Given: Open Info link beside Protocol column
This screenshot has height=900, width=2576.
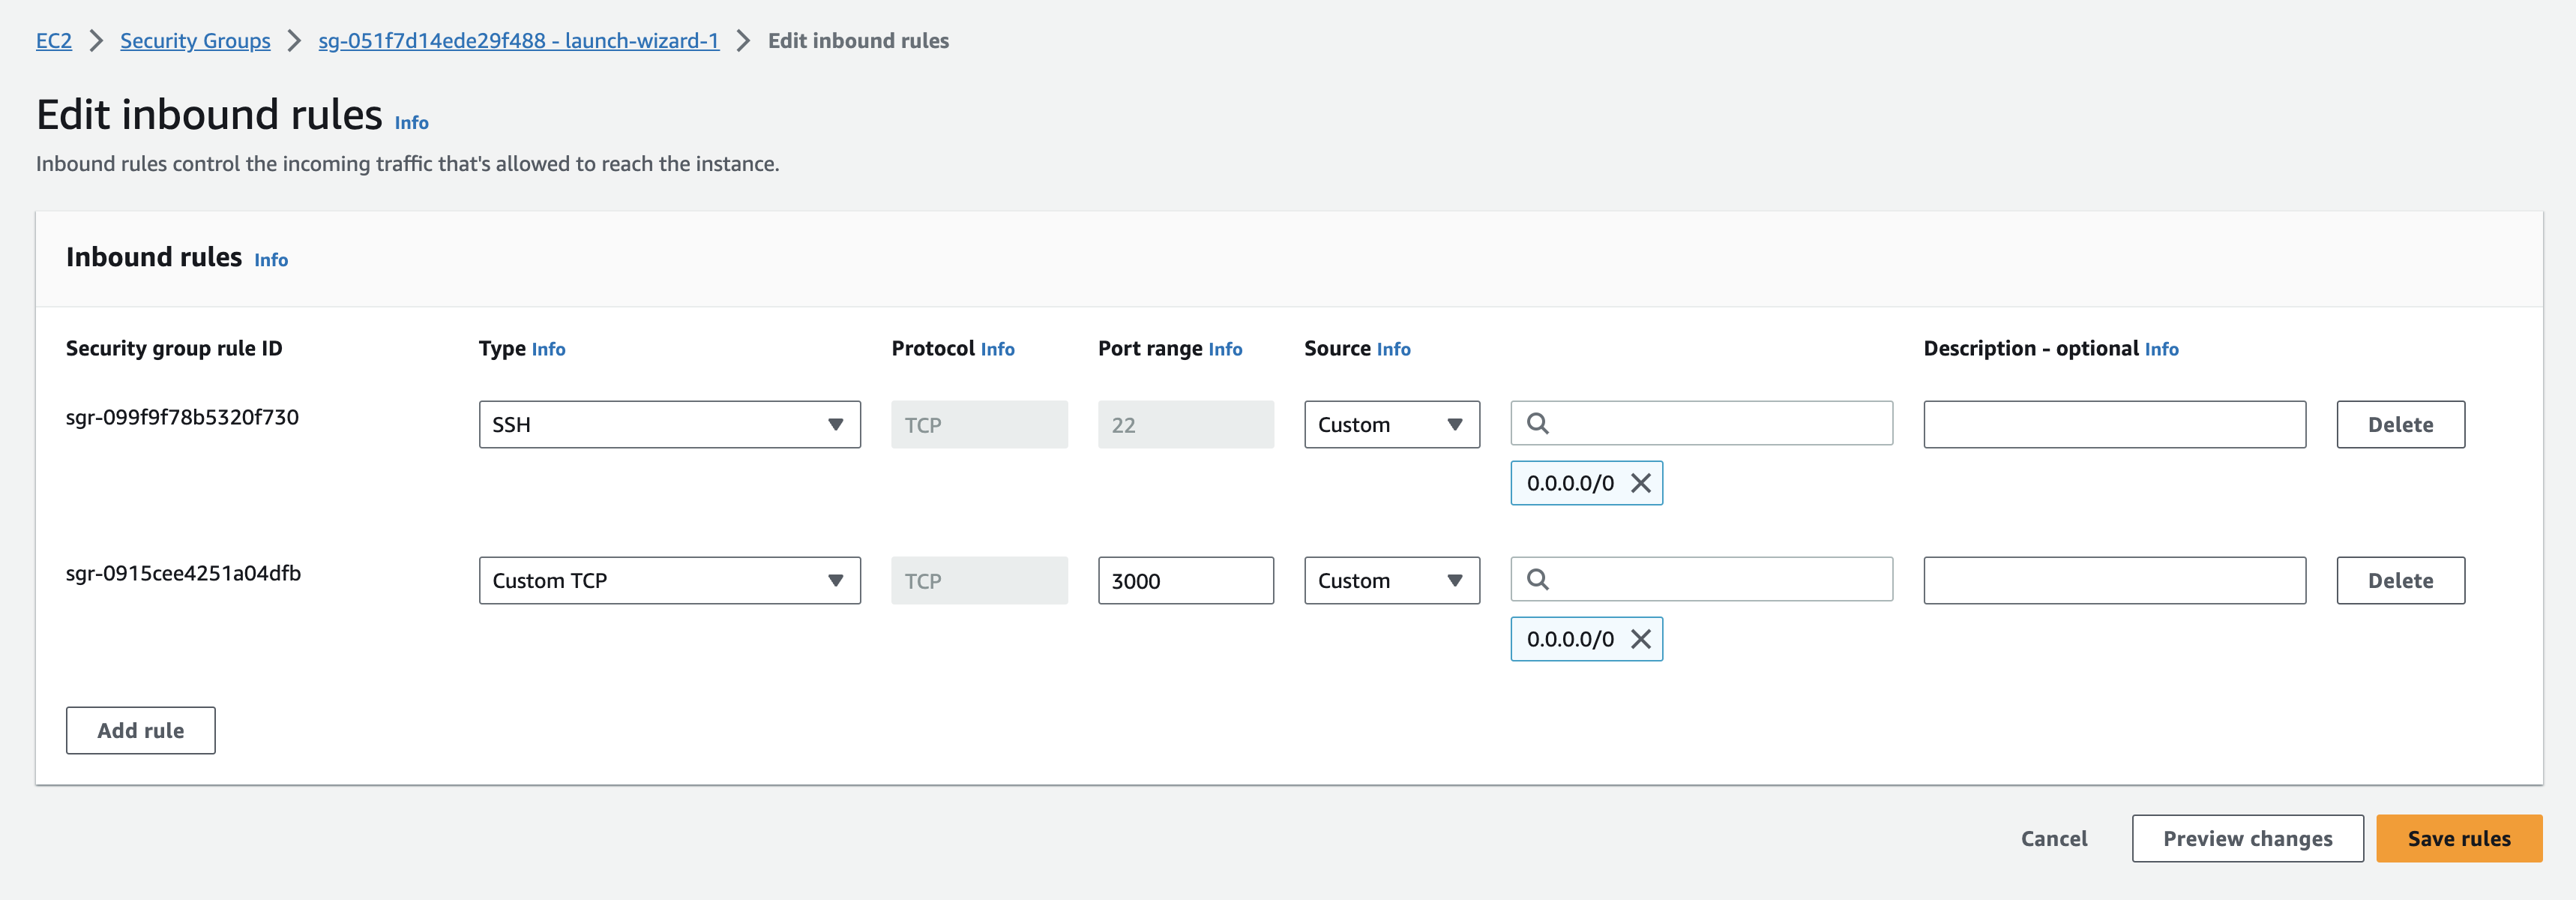Looking at the screenshot, I should 996,349.
